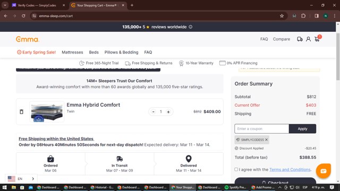Switch to Add Promo Chrome window in taskbar

262,187
